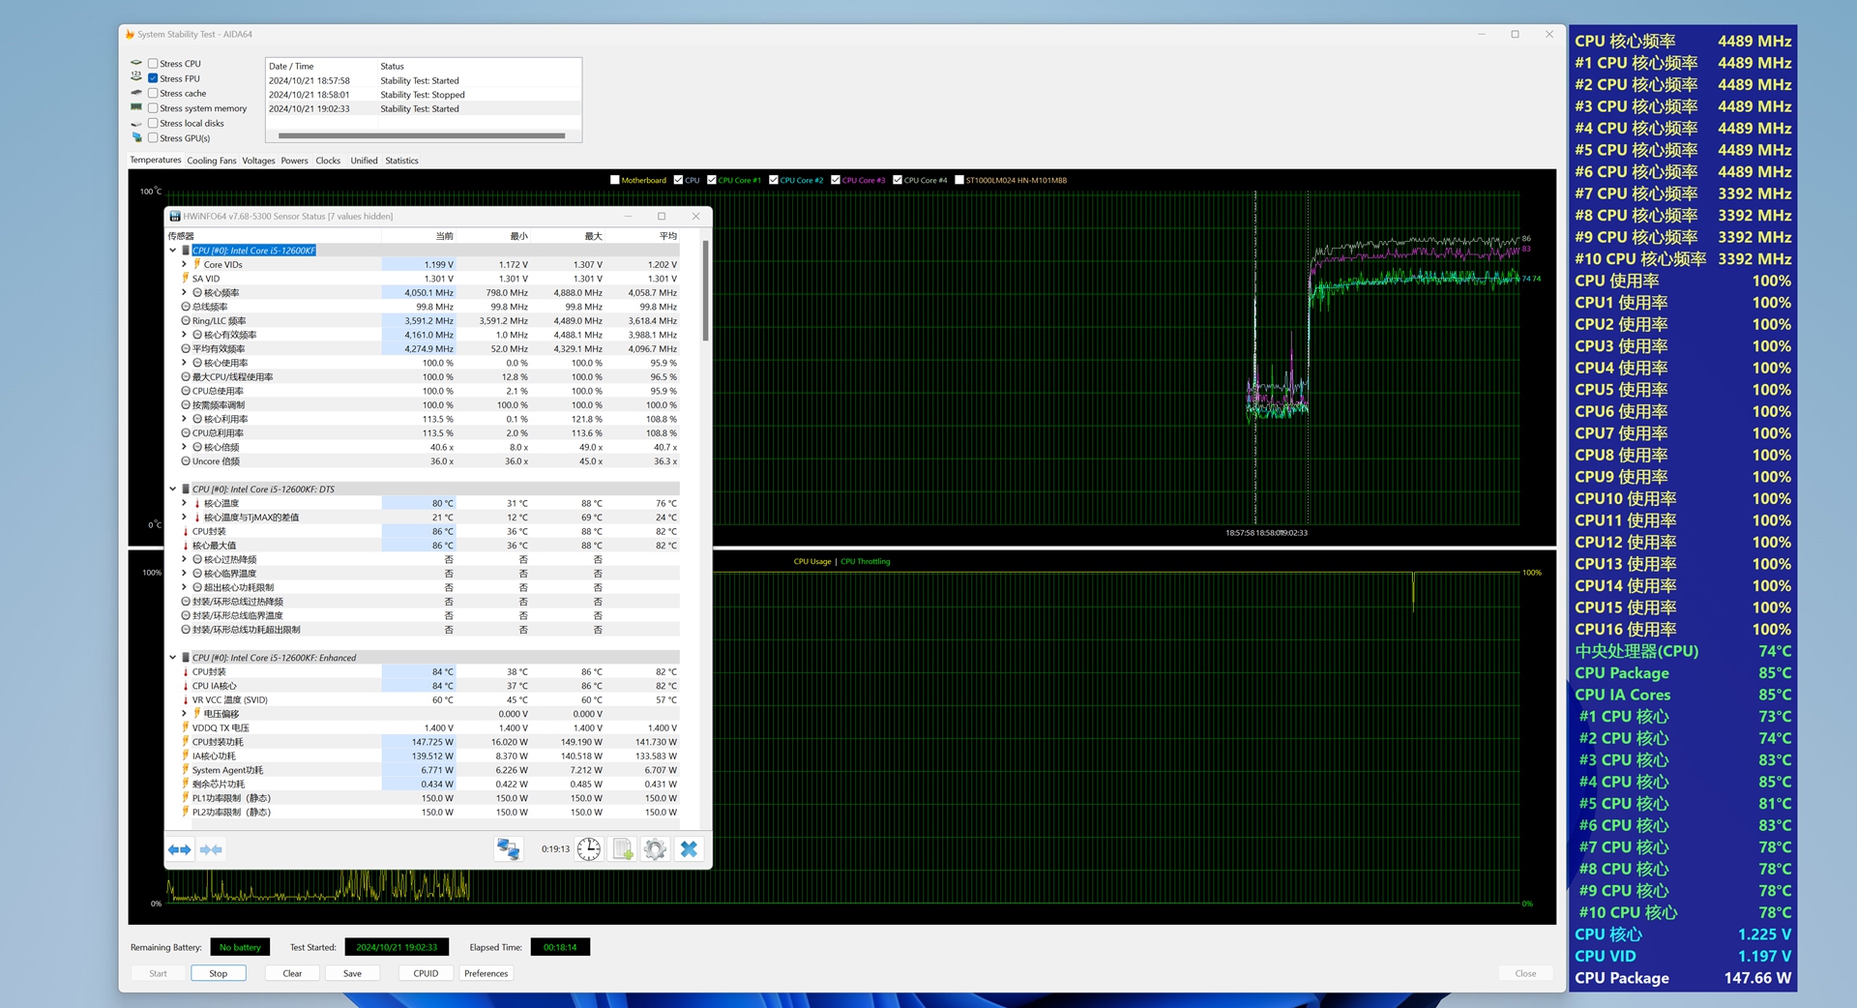Click the blue X icon in HWiNFO toolbar
Viewport: 1857px width, 1008px height.
689,849
